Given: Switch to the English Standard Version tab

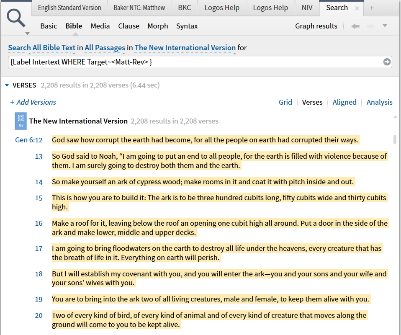Looking at the screenshot, I should click(x=69, y=8).
